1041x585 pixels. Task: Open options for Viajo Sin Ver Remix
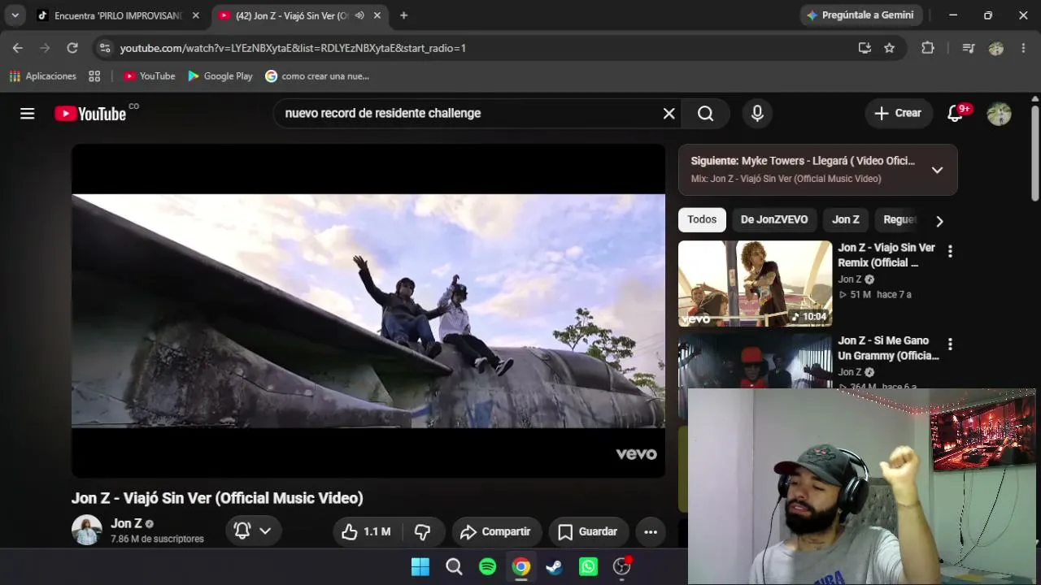pos(950,251)
